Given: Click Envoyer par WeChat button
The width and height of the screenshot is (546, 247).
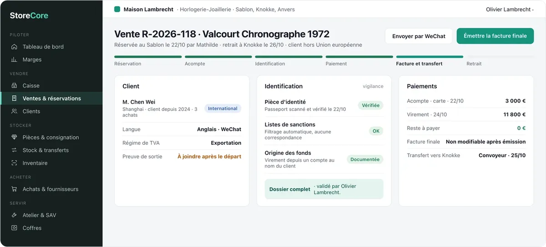Looking at the screenshot, I should 419,36.
